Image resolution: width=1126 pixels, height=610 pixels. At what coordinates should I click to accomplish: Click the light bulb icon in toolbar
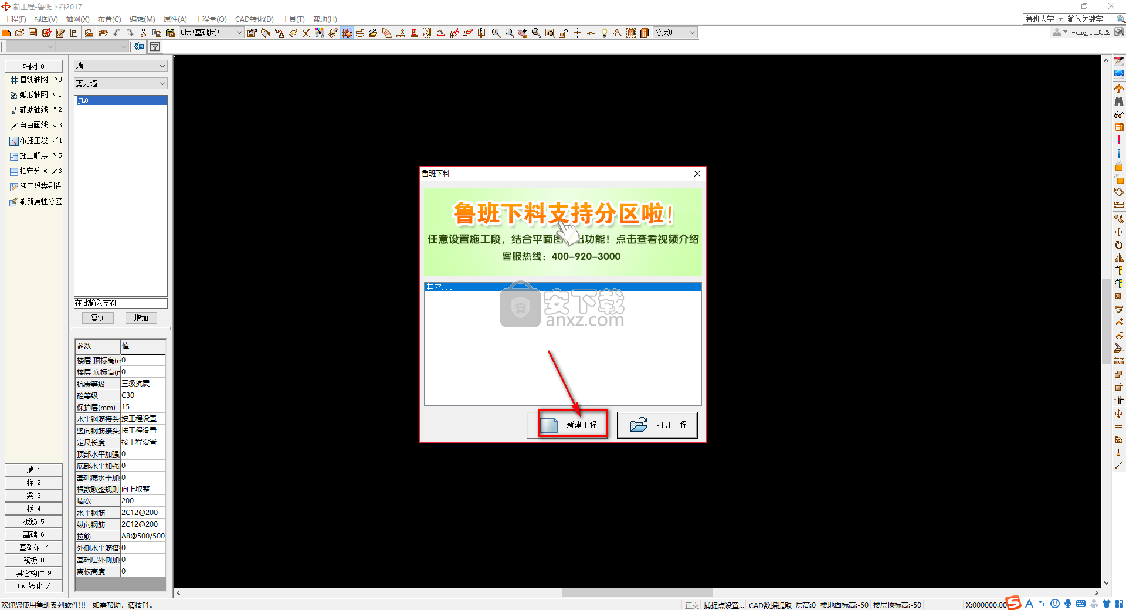coord(604,33)
